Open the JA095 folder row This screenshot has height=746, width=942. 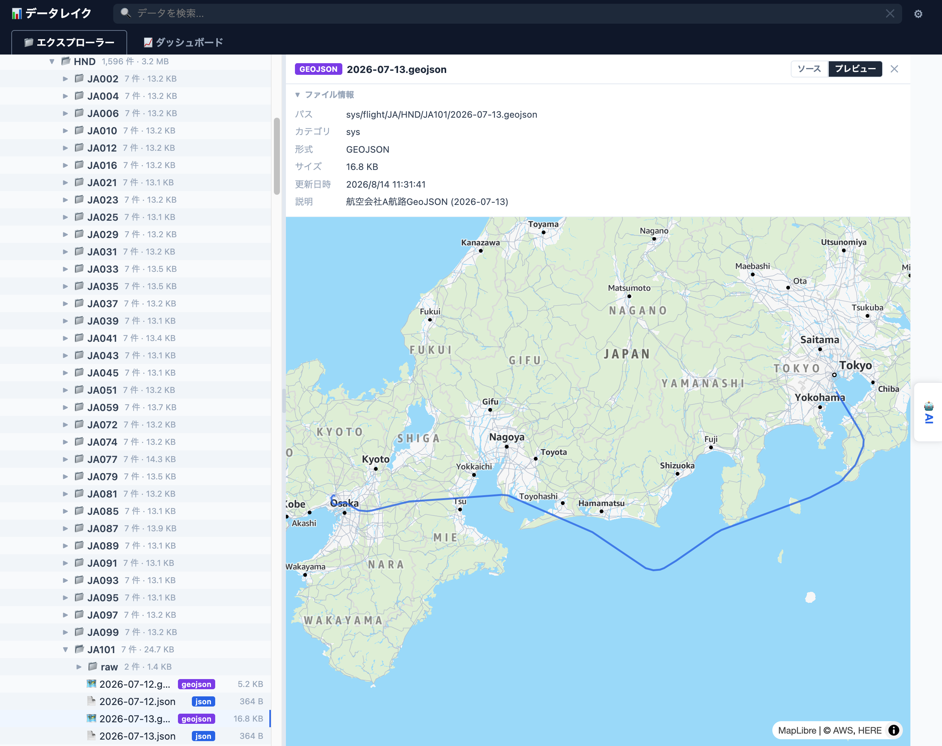click(135, 597)
